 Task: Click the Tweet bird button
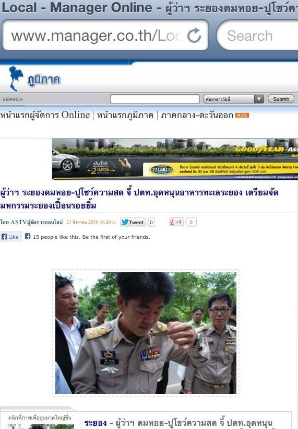133,222
